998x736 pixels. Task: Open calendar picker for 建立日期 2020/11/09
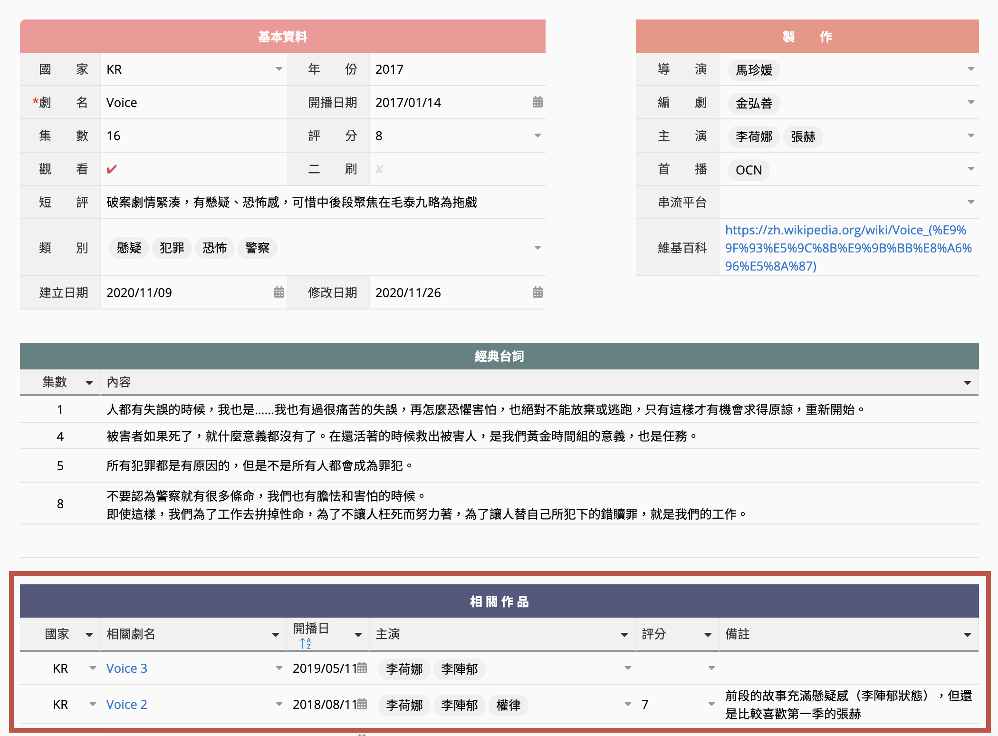coord(279,292)
